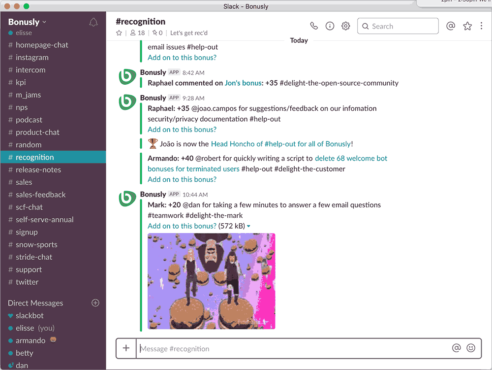The image size is (492, 370).
Task: Go to #support channel
Action: [x=53, y=269]
